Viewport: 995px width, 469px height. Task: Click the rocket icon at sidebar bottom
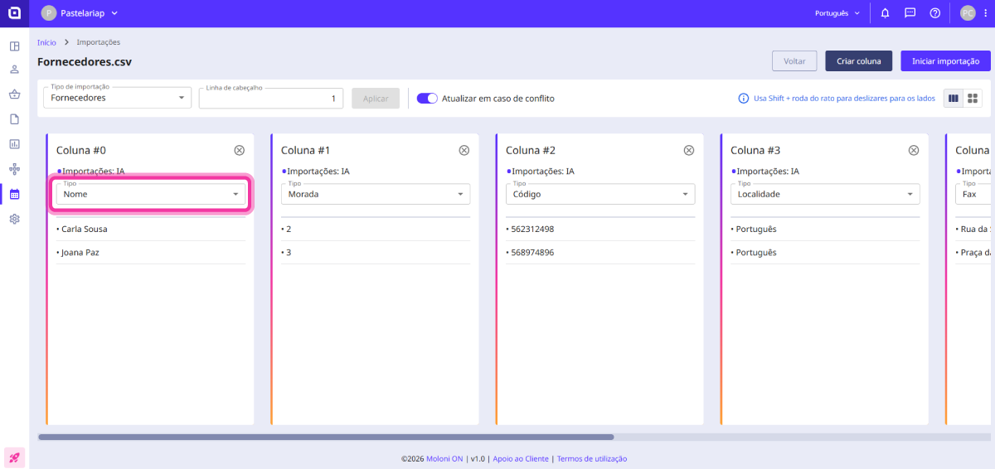tap(14, 457)
